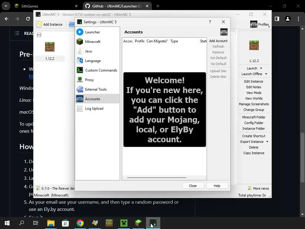Select the Language settings icon

(x=80, y=61)
